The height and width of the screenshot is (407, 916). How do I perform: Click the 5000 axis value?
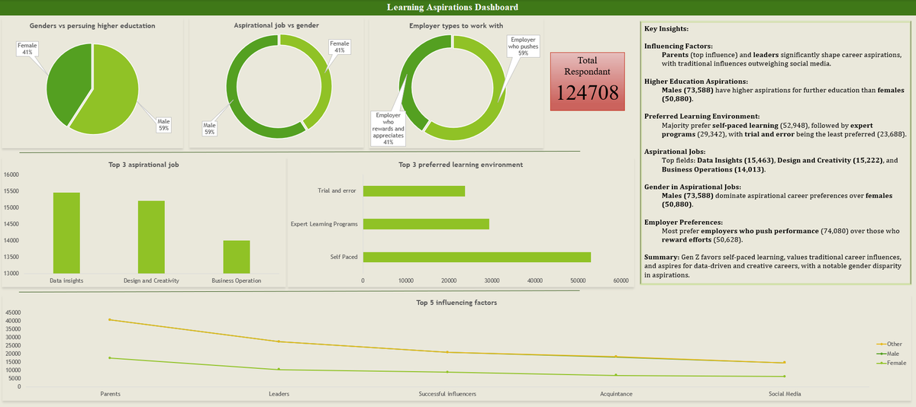tap(14, 378)
